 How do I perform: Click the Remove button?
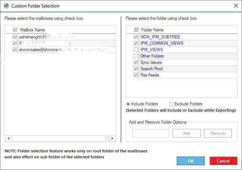[218, 133]
